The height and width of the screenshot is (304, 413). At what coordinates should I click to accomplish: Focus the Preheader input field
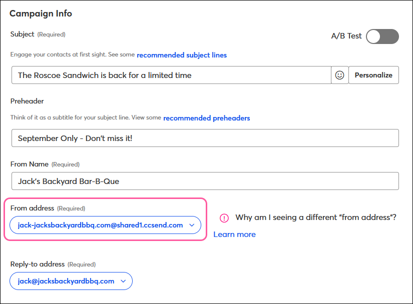(x=205, y=138)
